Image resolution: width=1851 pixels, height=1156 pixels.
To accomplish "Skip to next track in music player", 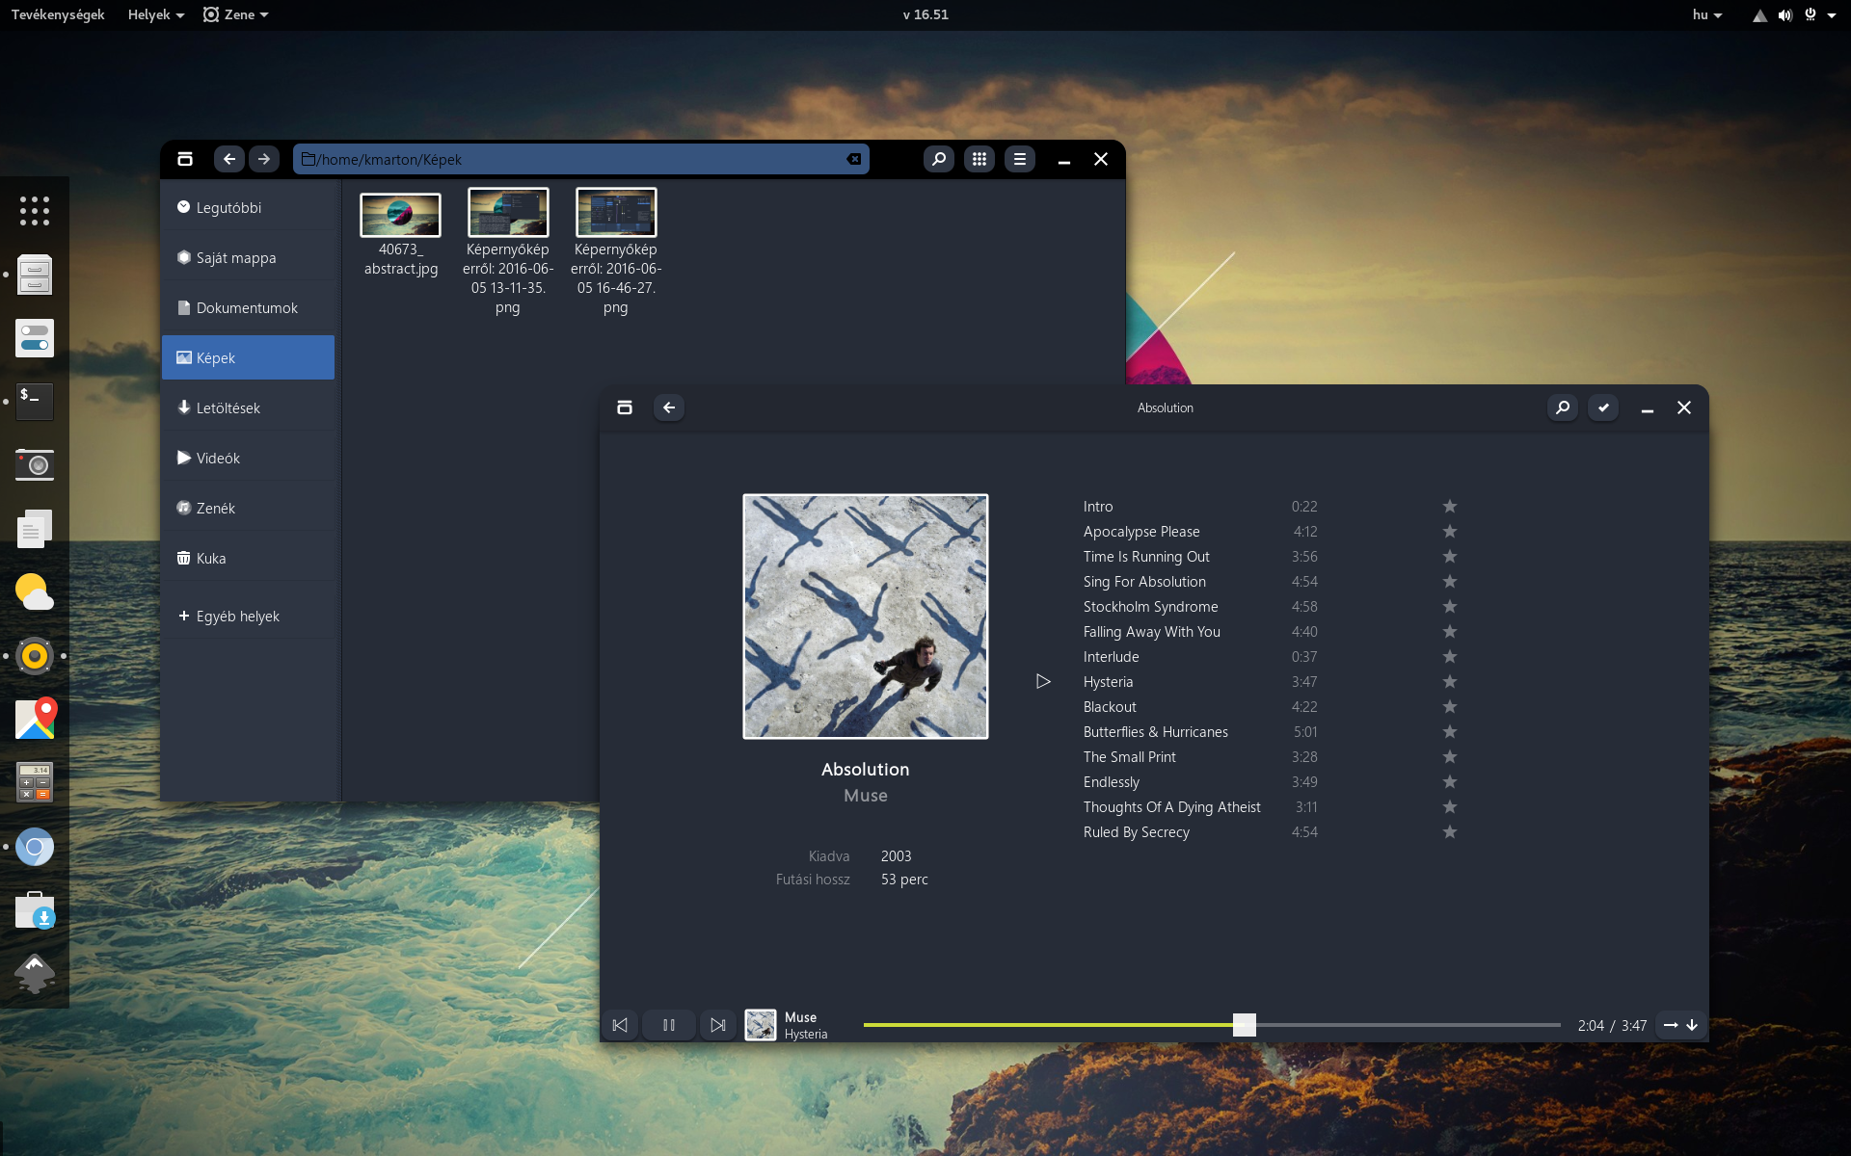I will pyautogui.click(x=718, y=1025).
